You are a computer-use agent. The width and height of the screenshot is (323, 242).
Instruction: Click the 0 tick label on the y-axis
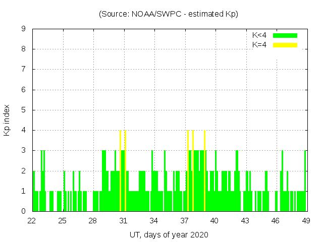(23, 211)
